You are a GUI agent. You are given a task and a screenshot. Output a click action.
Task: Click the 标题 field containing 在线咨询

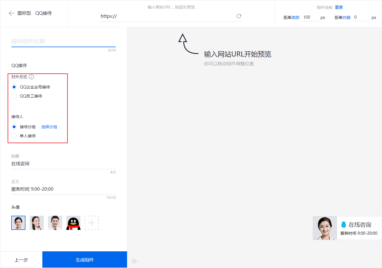64,164
